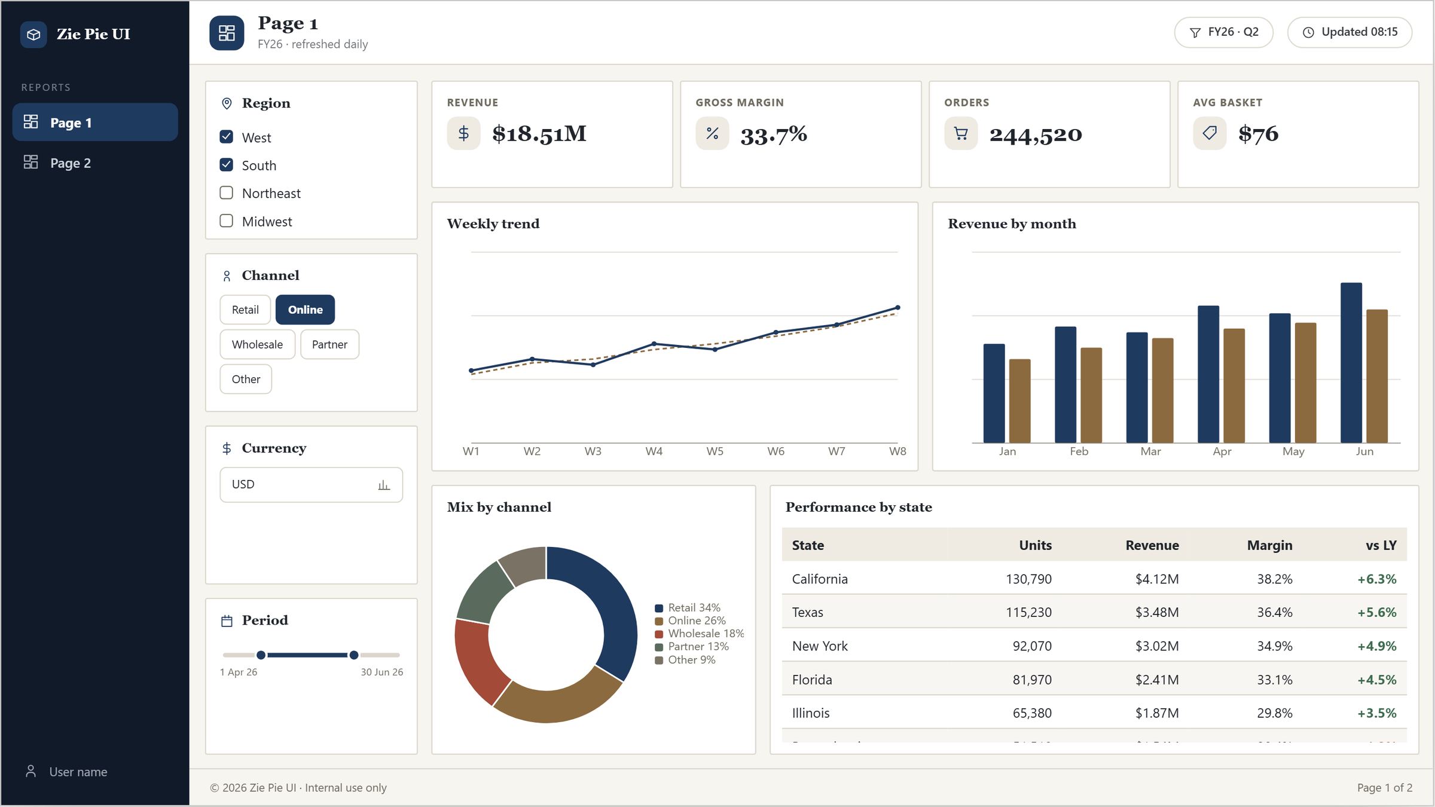This screenshot has height=807, width=1435.
Task: Click the Currency dollar sign icon
Action: [x=227, y=448]
